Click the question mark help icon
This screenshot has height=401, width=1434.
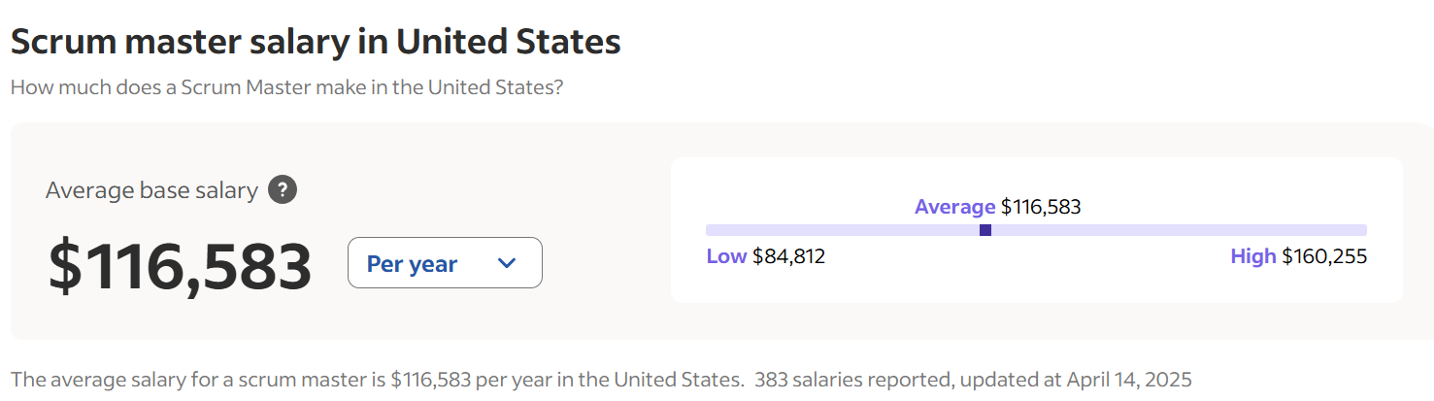tap(283, 190)
